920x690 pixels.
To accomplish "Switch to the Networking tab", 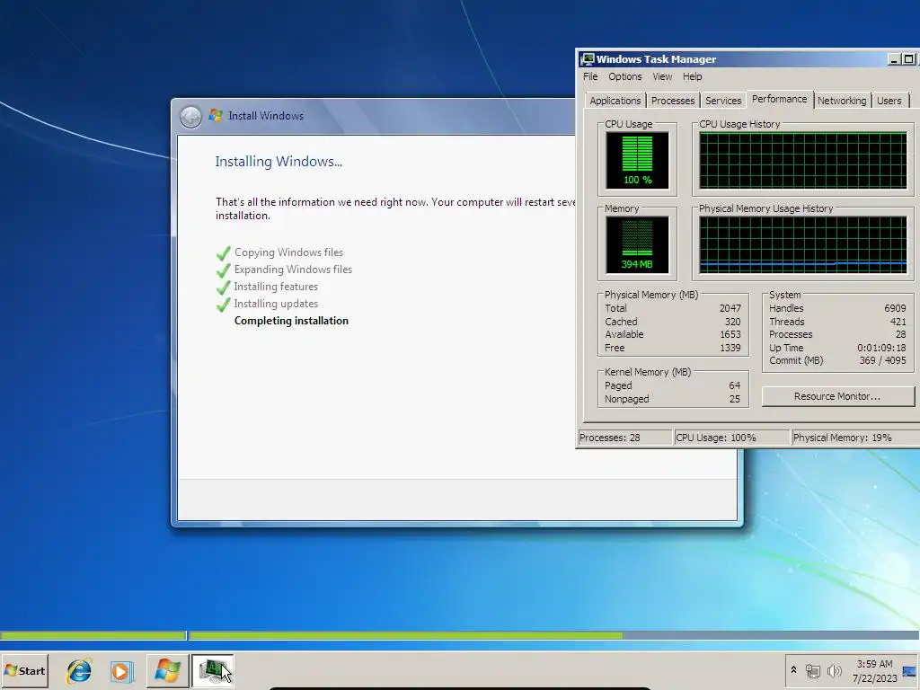I will tap(841, 101).
